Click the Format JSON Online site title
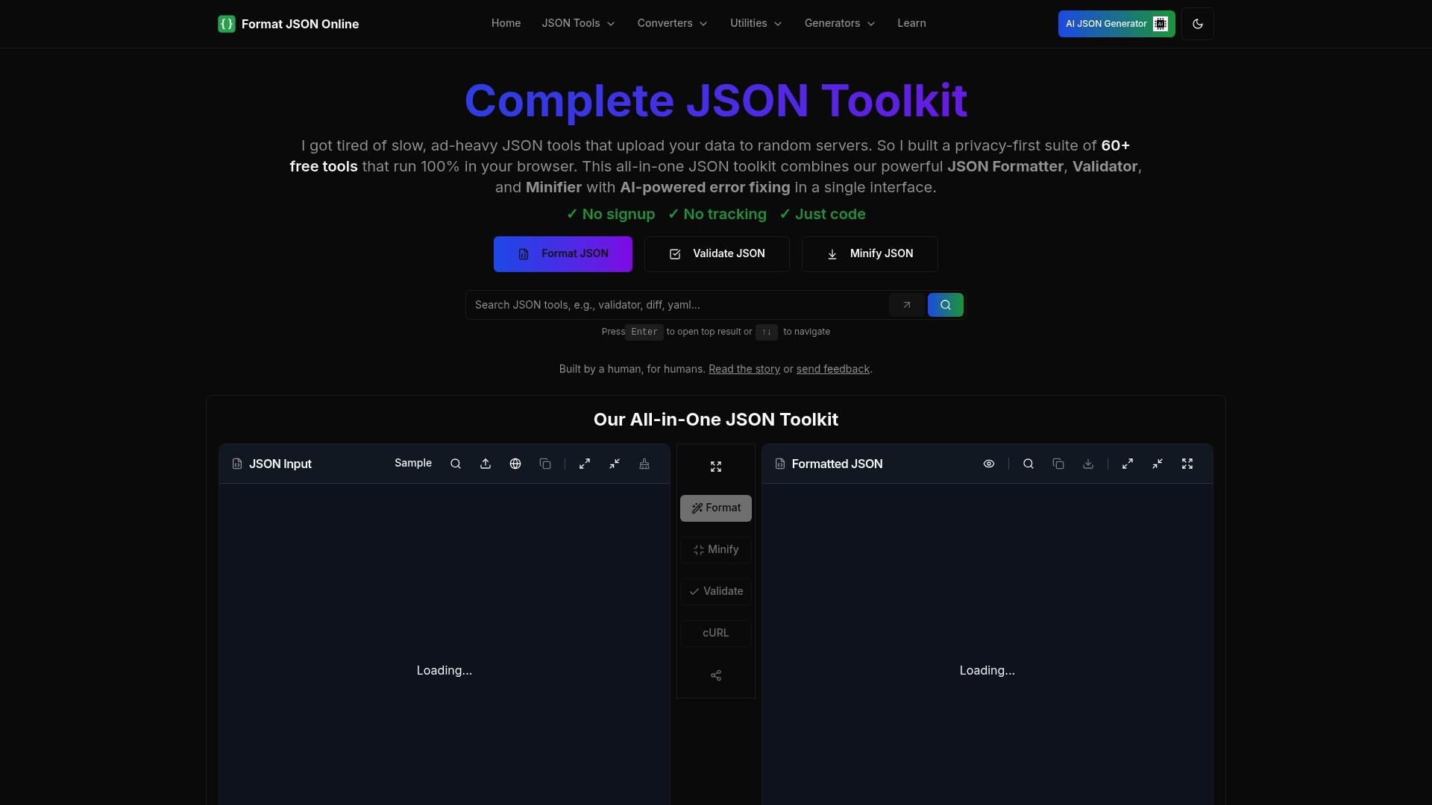1432x805 pixels. 300,24
